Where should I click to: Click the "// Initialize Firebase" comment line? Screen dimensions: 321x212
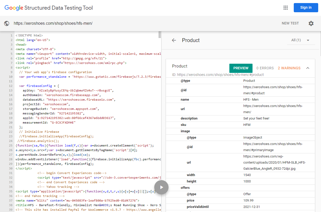point(39,132)
